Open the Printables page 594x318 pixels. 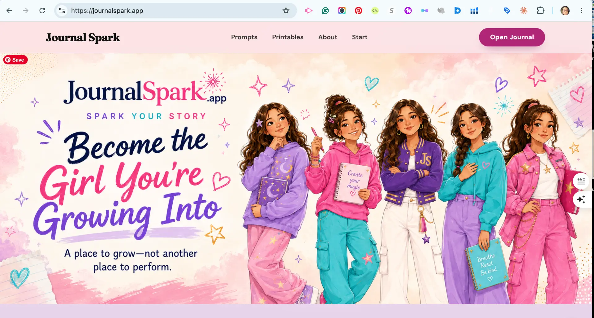[288, 37]
